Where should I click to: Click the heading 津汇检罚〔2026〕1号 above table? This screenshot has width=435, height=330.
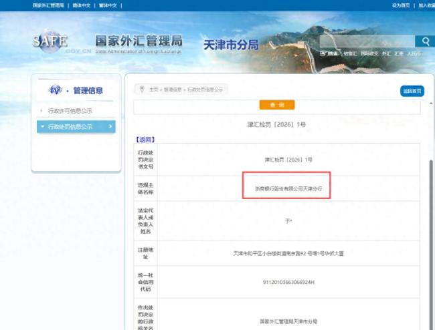click(276, 124)
